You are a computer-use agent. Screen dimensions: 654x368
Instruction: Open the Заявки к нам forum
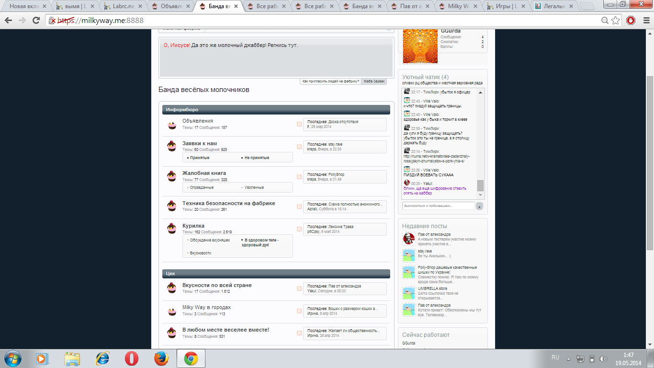click(x=200, y=143)
